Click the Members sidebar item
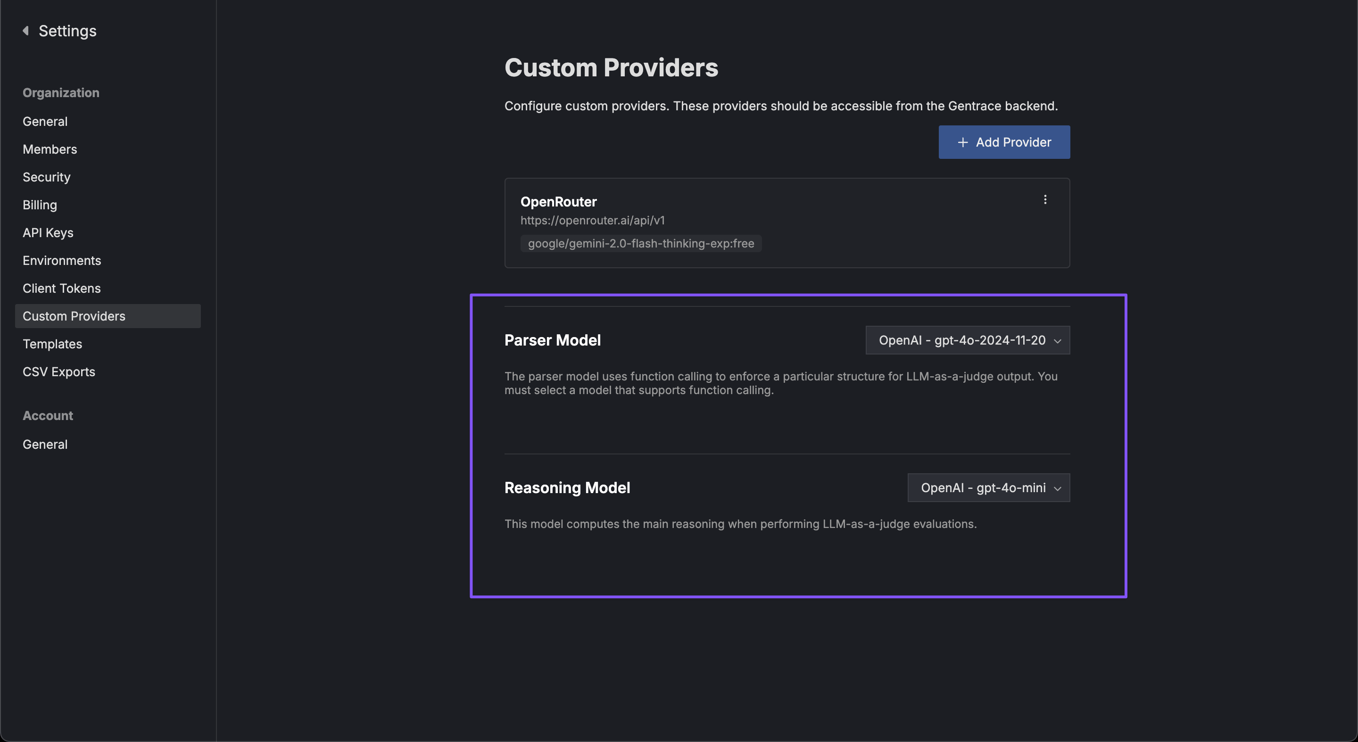The width and height of the screenshot is (1358, 742). (x=50, y=149)
